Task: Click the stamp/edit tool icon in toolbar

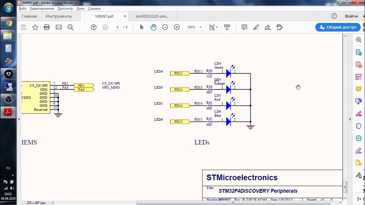Action: coord(279,27)
